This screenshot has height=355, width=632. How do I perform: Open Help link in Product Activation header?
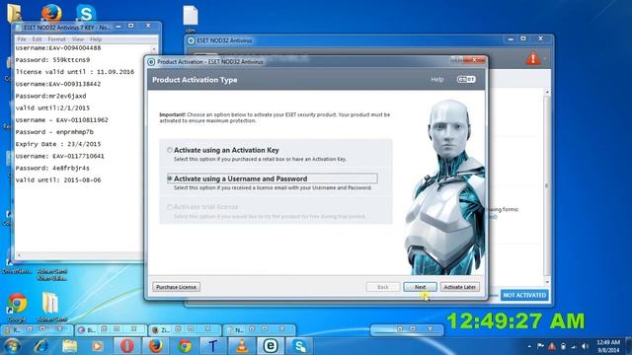tap(436, 80)
